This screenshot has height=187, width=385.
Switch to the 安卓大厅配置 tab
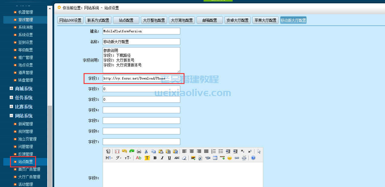[237, 20]
